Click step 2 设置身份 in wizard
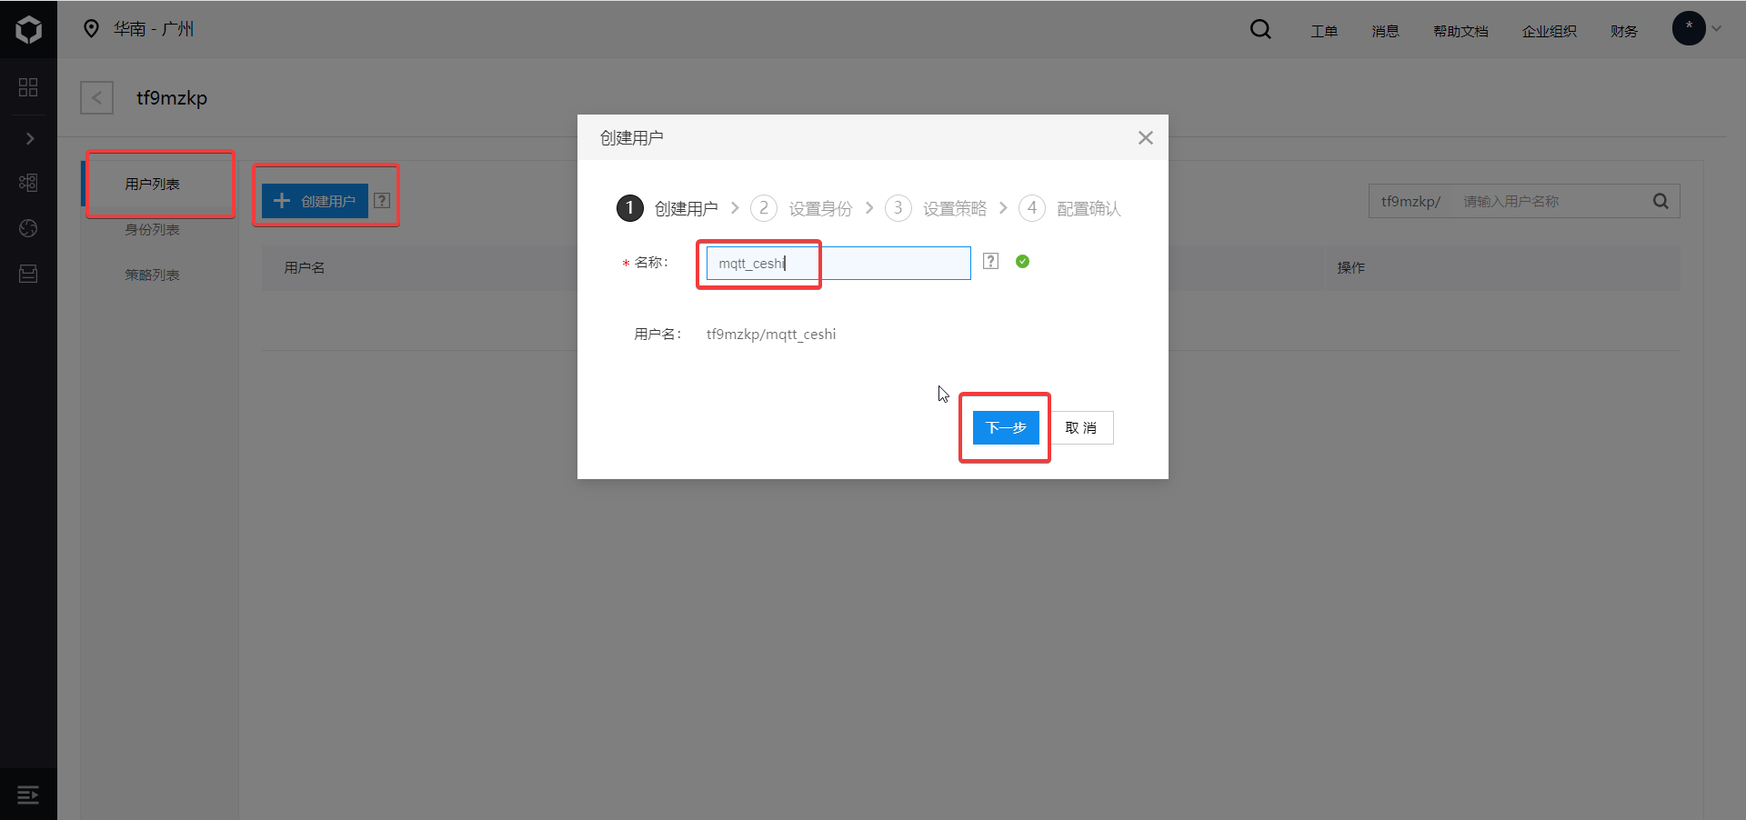 [x=801, y=208]
